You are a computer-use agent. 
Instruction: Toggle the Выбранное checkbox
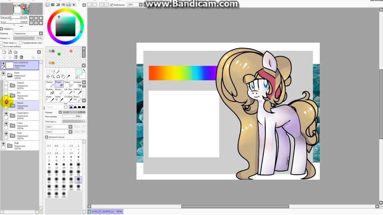[x=111, y=5]
